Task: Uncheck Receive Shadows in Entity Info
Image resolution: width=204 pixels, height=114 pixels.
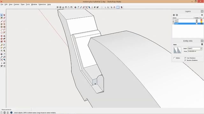Action: click(x=185, y=60)
